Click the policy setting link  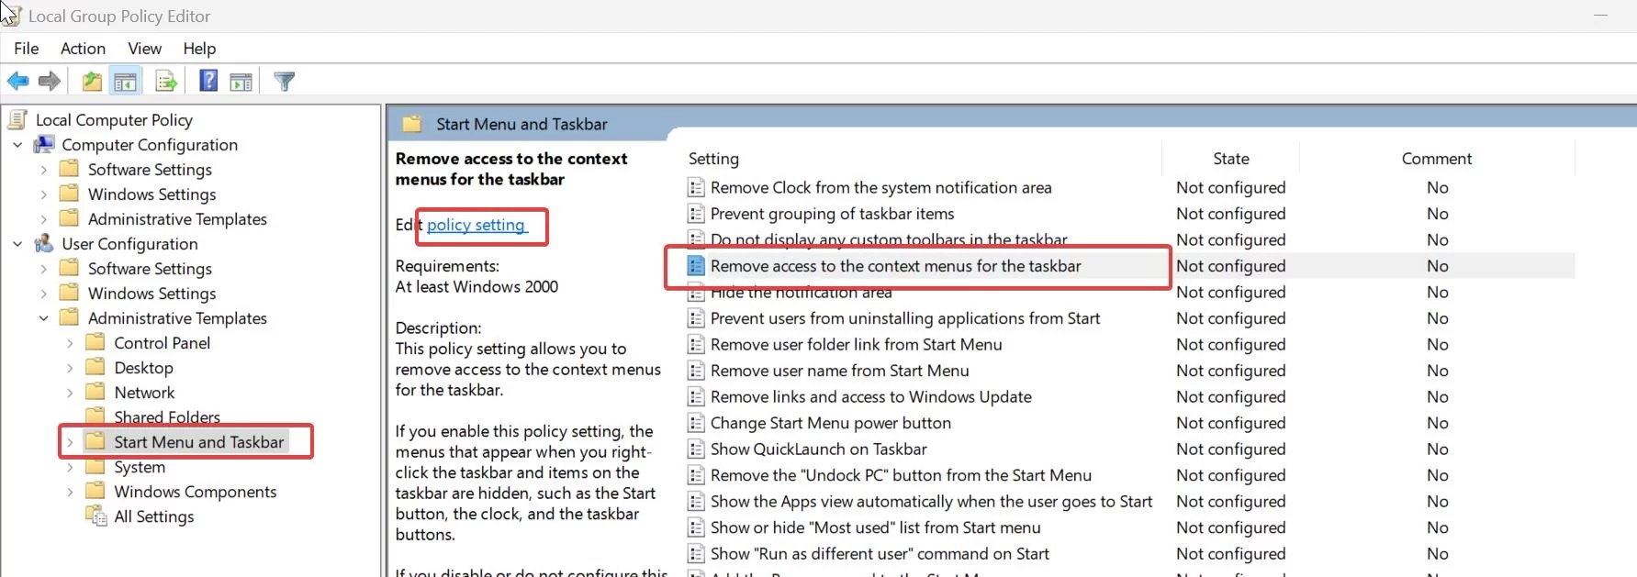pyautogui.click(x=476, y=225)
